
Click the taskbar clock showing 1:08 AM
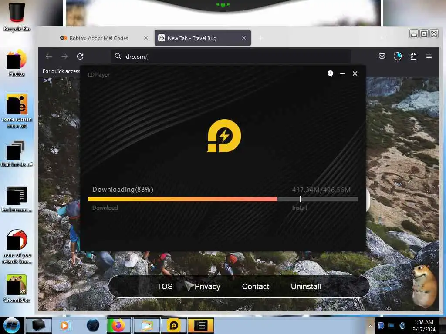[424, 326]
